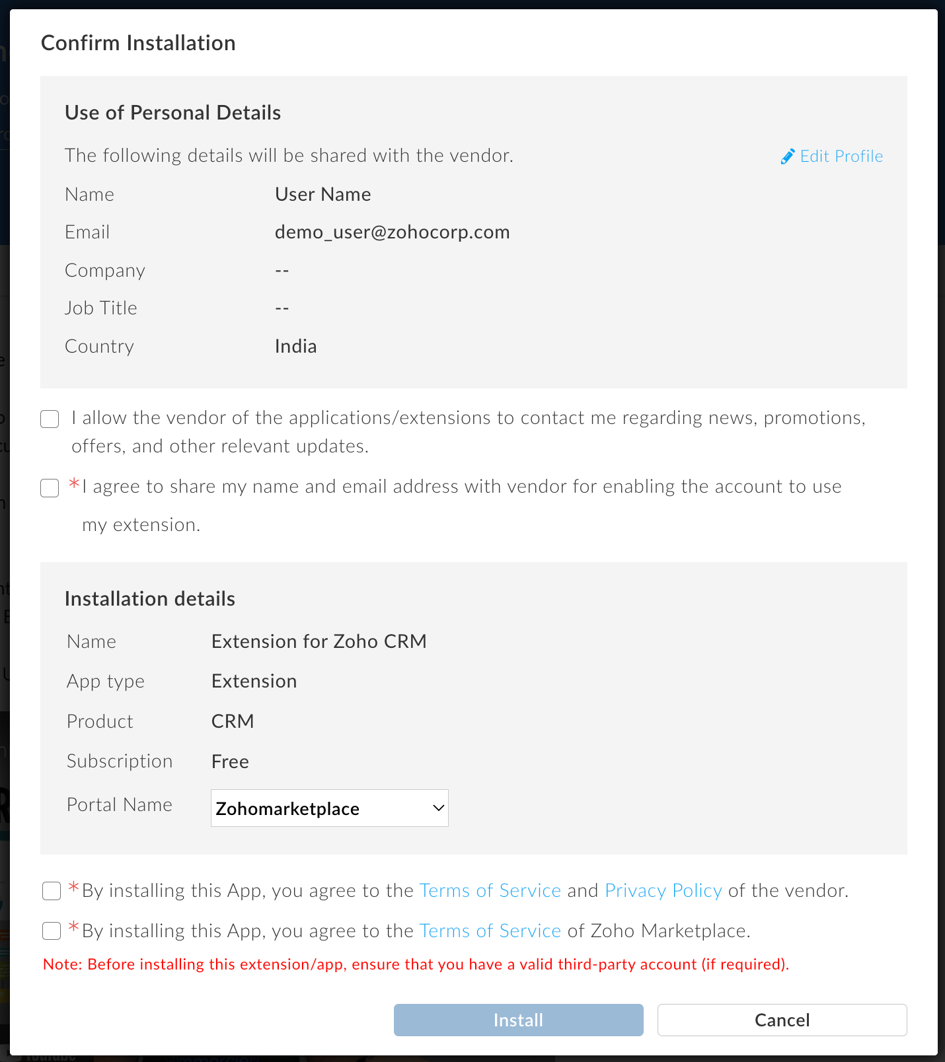The image size is (945, 1062).
Task: Click the Free subscription value
Action: point(230,761)
